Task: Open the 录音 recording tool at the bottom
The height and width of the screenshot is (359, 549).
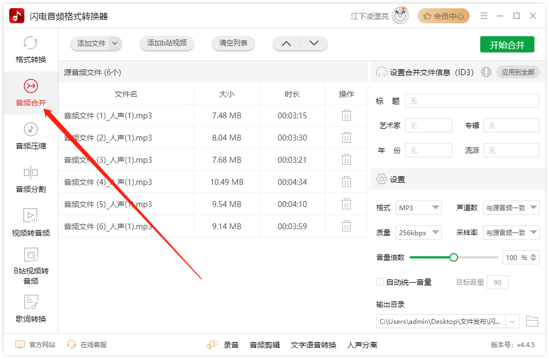Action: (232, 344)
